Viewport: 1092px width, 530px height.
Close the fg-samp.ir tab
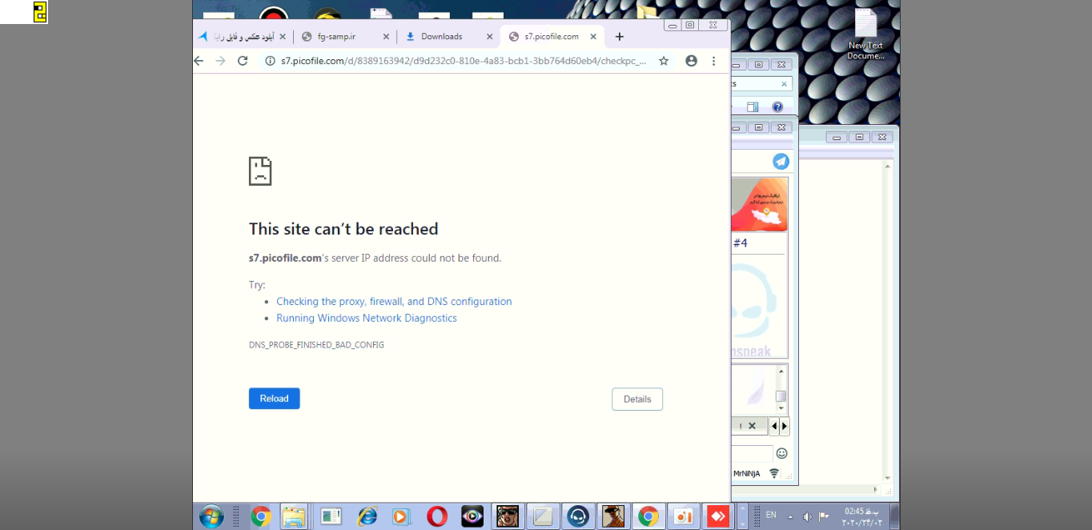[x=386, y=37]
